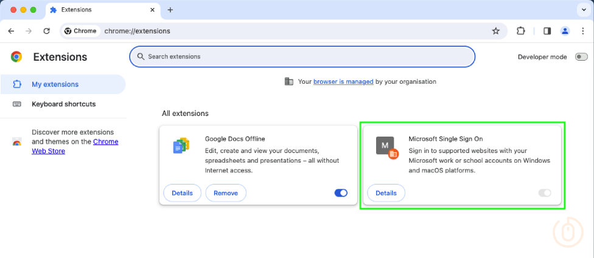The width and height of the screenshot is (594, 258).
Task: Click the Search extensions field
Action: [x=302, y=56]
